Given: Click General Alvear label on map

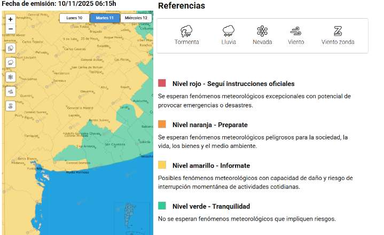Looking at the screenshot, I should 91,60.
